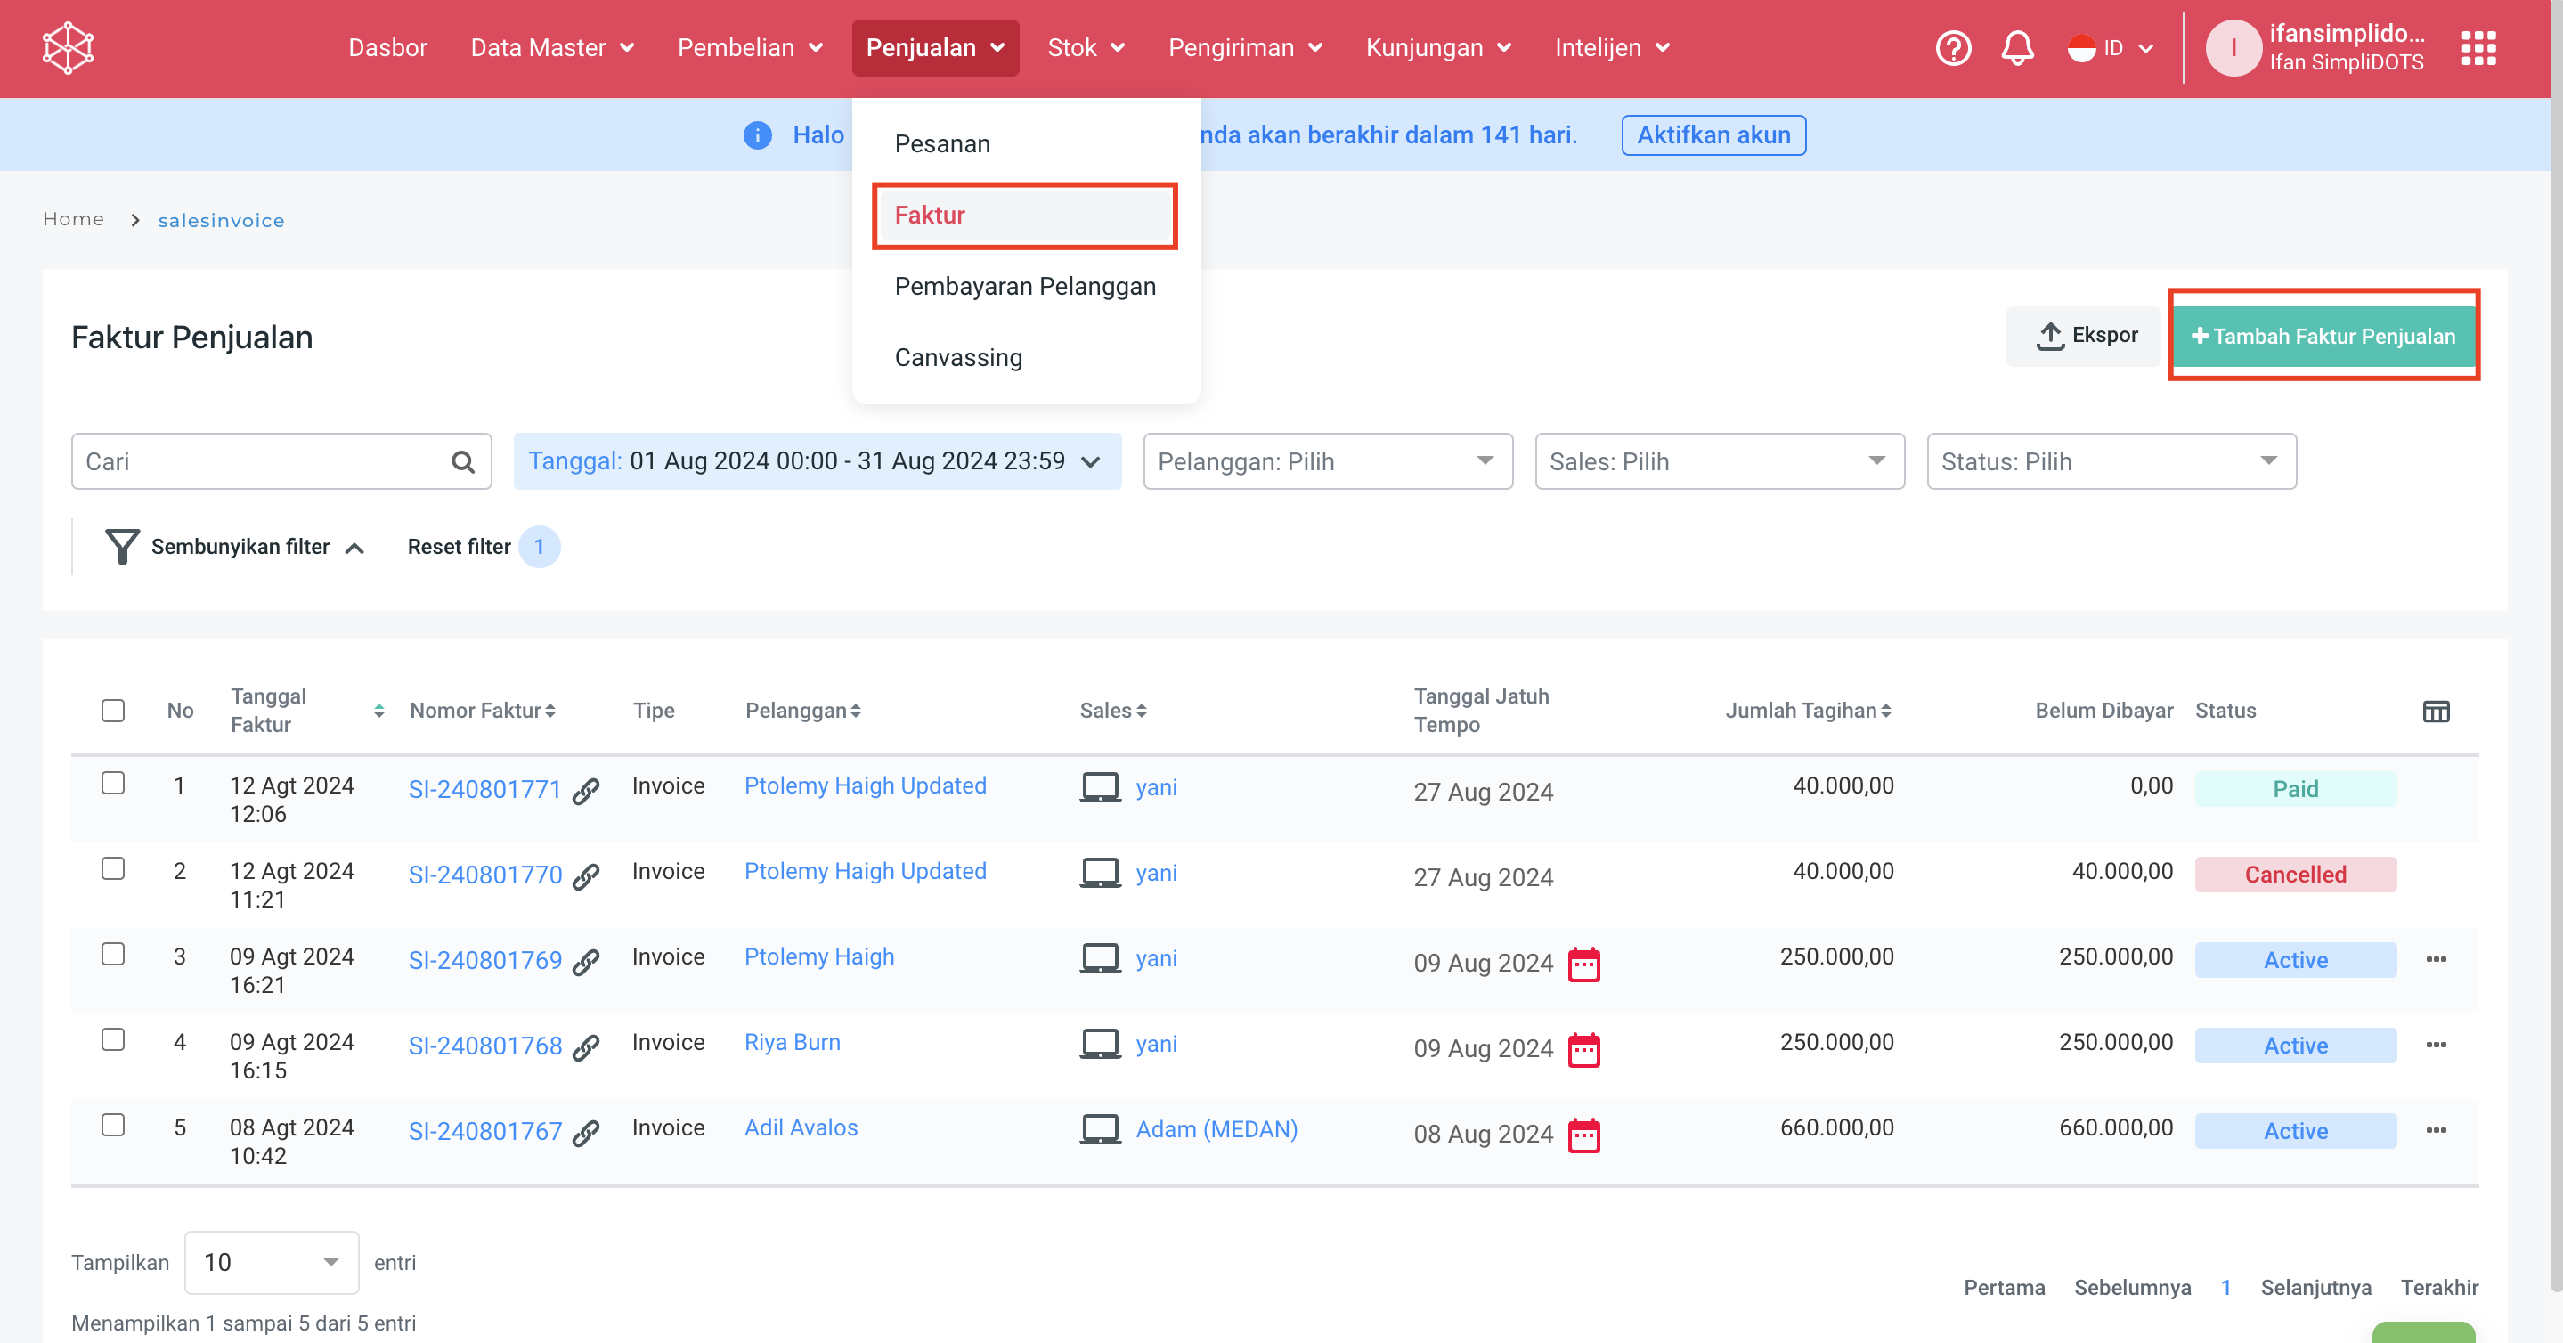Image resolution: width=2563 pixels, height=1343 pixels.
Task: Open invoice link SI-240801768
Action: click(x=484, y=1046)
